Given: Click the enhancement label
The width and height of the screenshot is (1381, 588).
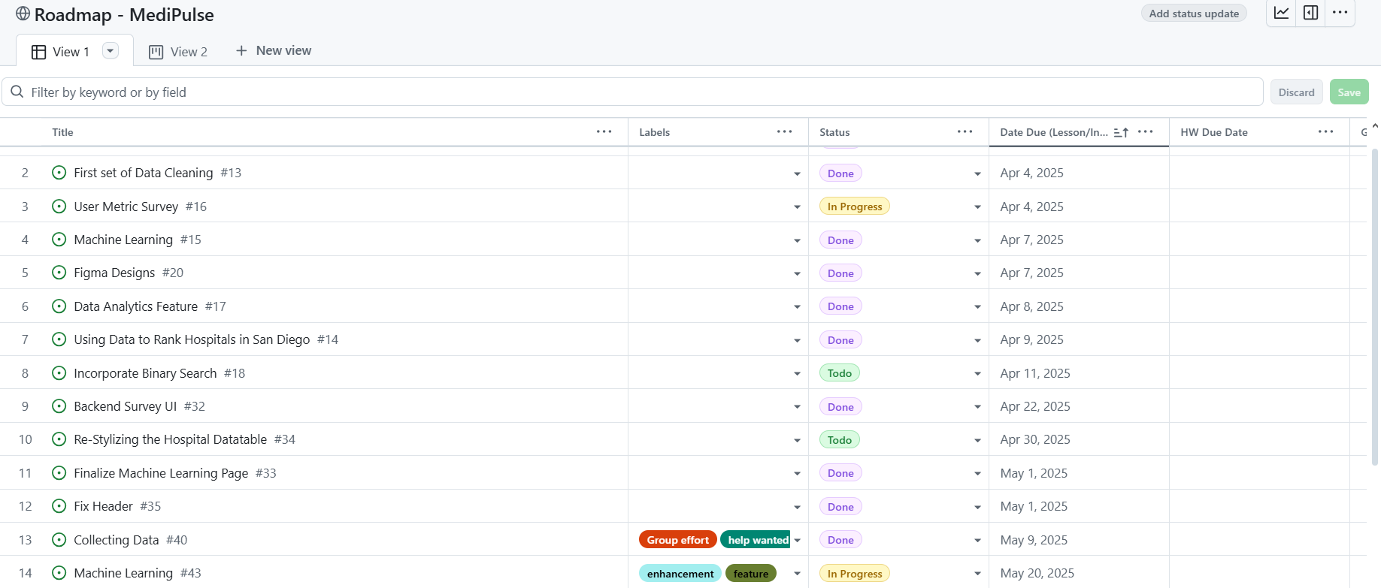Looking at the screenshot, I should [680, 574].
